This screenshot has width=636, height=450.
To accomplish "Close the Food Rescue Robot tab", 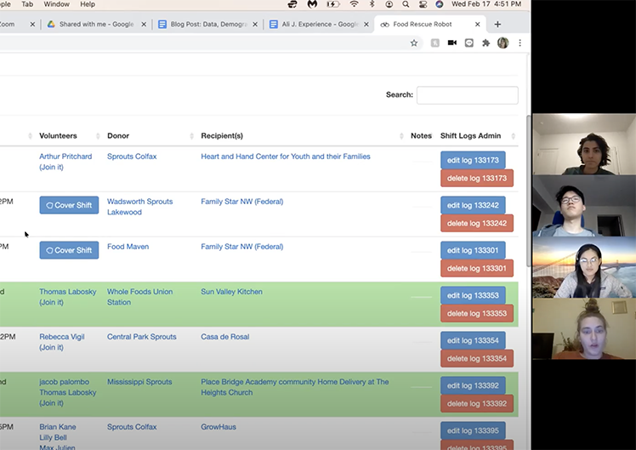I will click(477, 25).
